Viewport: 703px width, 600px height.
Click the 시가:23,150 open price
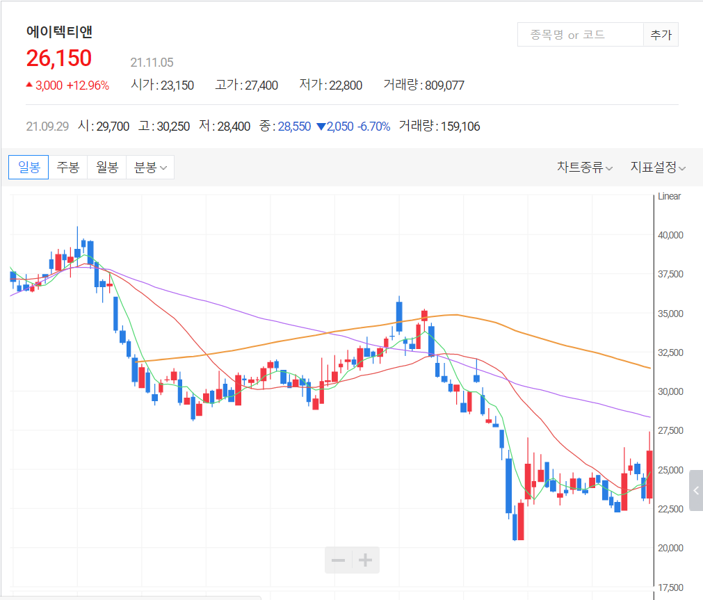(162, 85)
